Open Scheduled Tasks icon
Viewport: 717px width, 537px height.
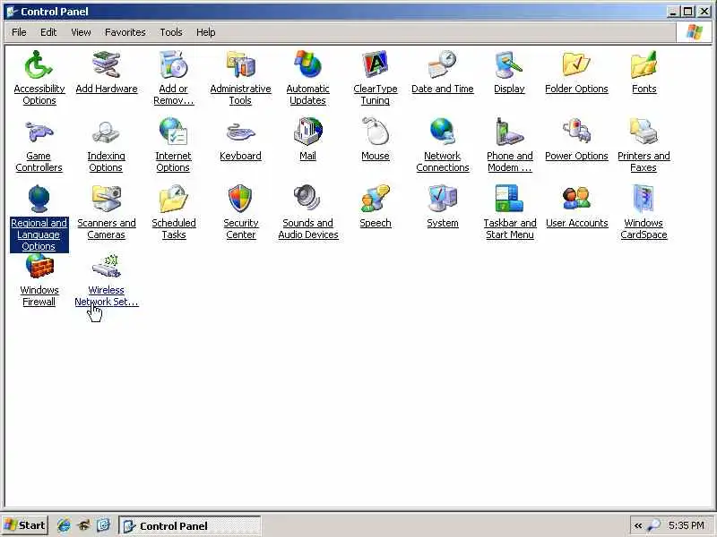coord(173,199)
